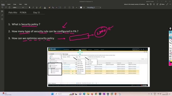Start a bulleted list
This screenshot has height=96, width=172.
point(60,7)
